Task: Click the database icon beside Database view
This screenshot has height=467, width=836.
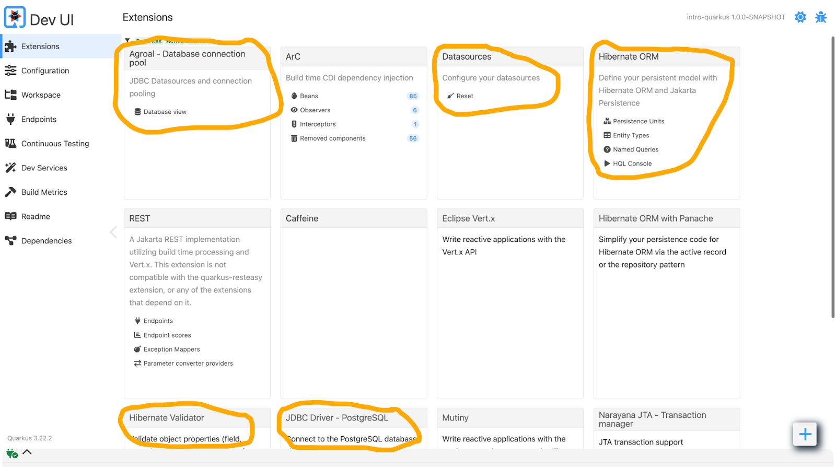Action: click(x=137, y=112)
